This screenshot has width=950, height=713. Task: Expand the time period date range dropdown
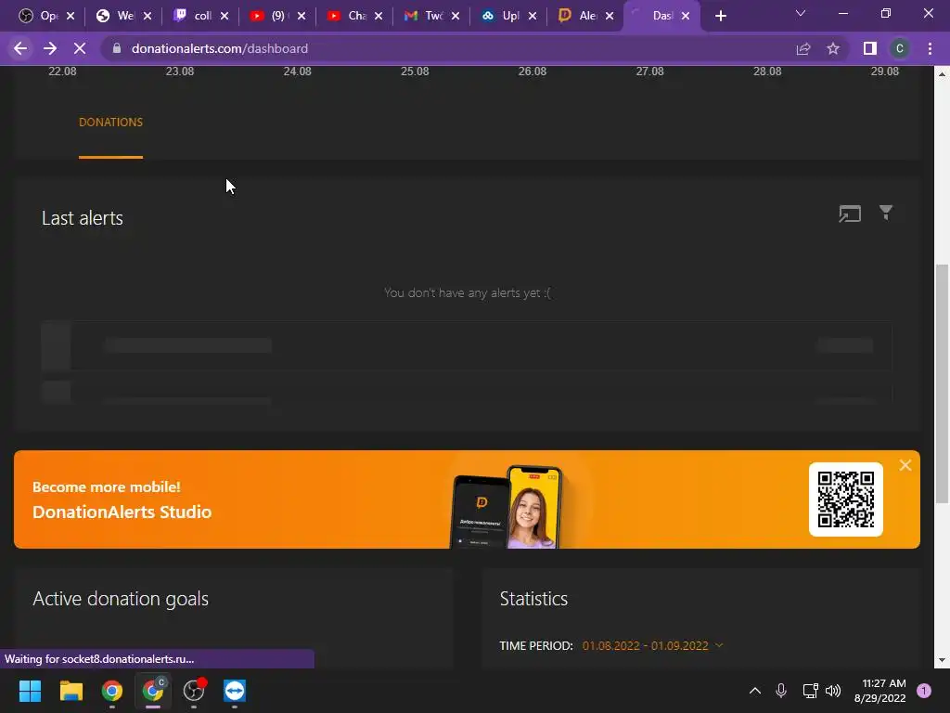pyautogui.click(x=652, y=646)
